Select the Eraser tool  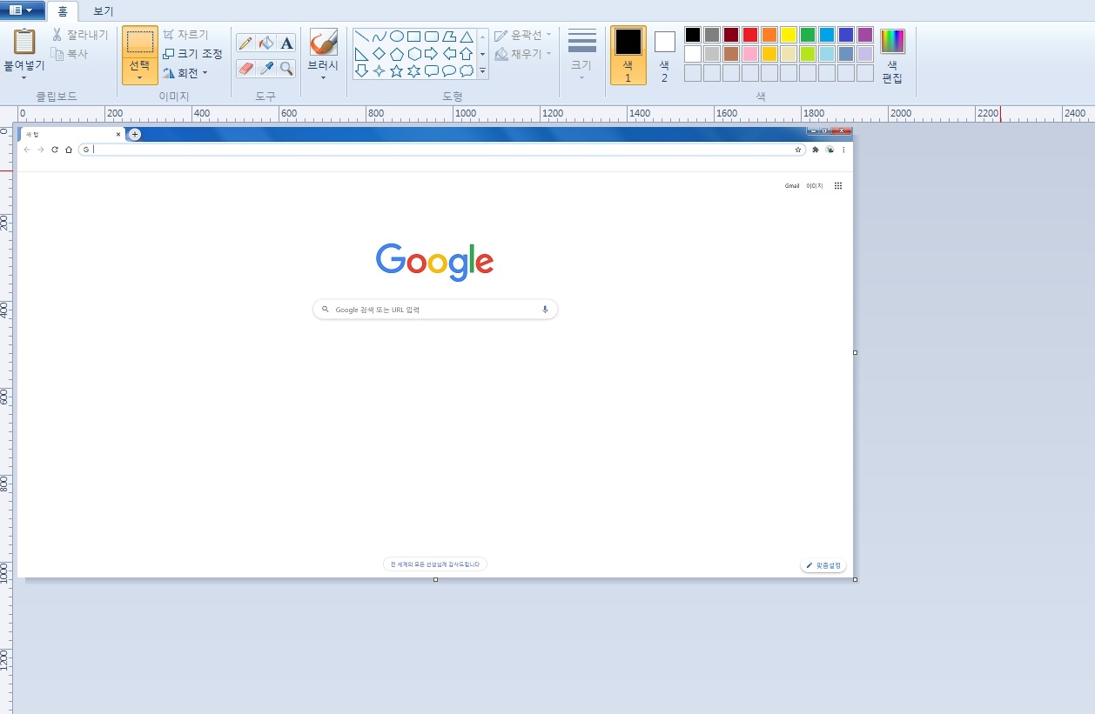(x=245, y=68)
